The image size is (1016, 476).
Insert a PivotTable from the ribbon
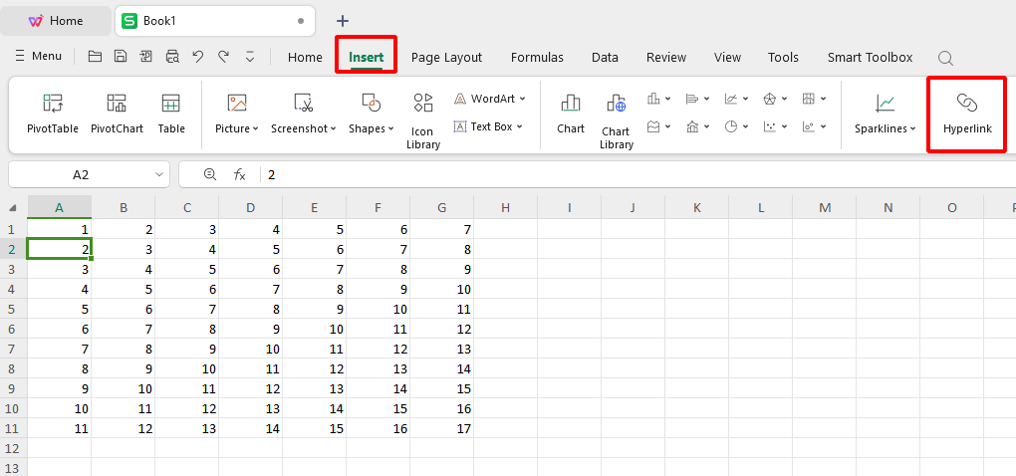point(52,113)
